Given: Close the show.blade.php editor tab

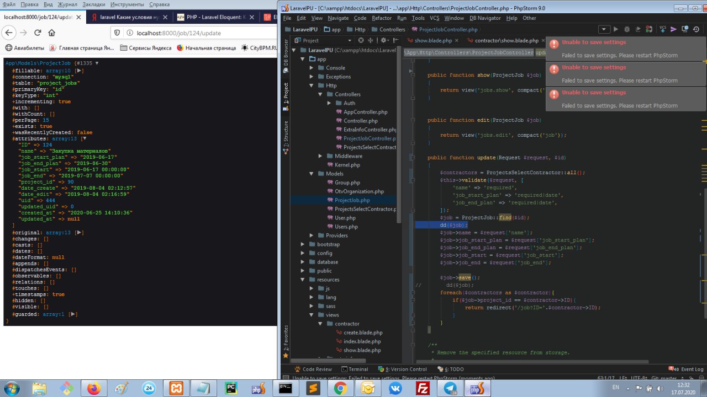Looking at the screenshot, I should 457,41.
